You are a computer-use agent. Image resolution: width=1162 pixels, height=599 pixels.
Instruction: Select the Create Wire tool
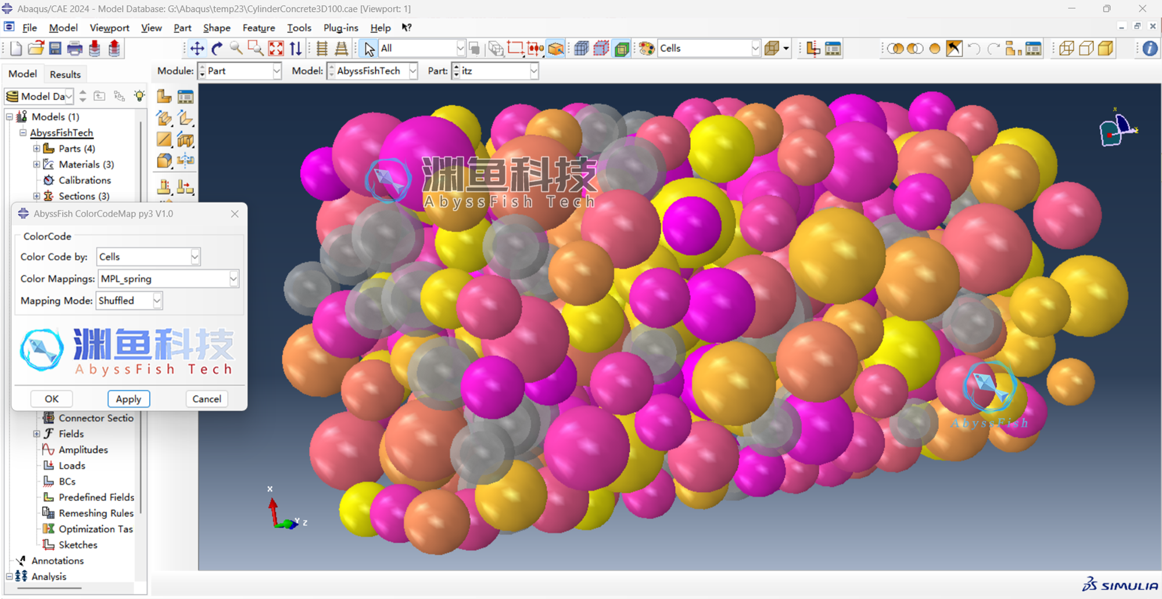(x=164, y=139)
